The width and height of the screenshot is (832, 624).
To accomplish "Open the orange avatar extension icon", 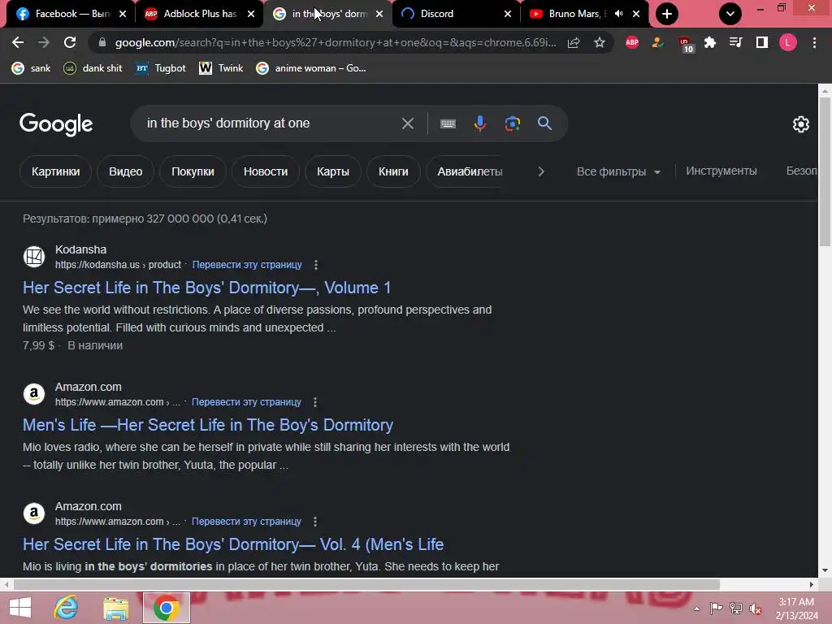I will 658,42.
